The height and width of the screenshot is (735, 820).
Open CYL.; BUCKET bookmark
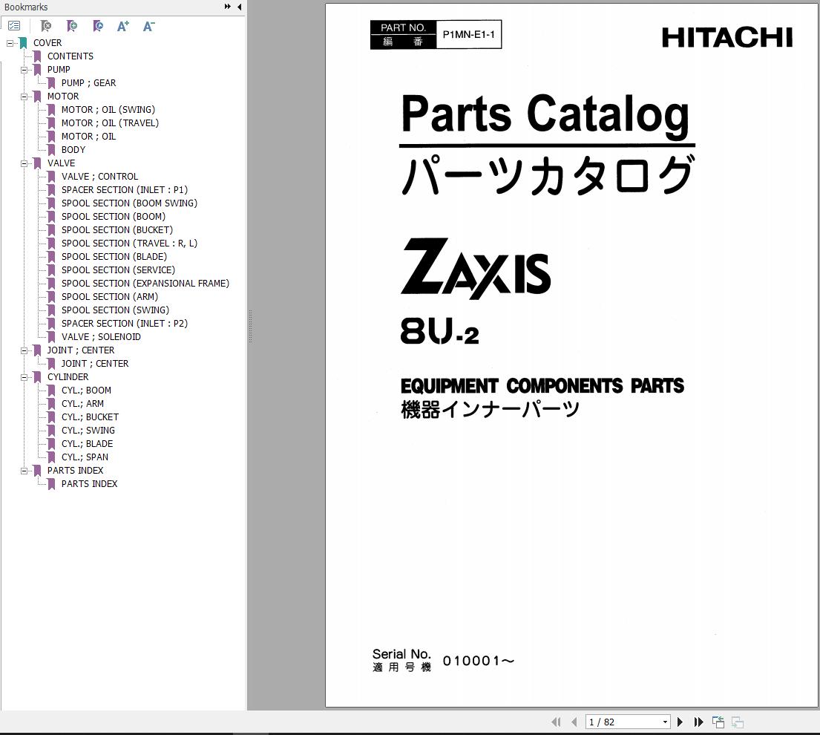90,417
